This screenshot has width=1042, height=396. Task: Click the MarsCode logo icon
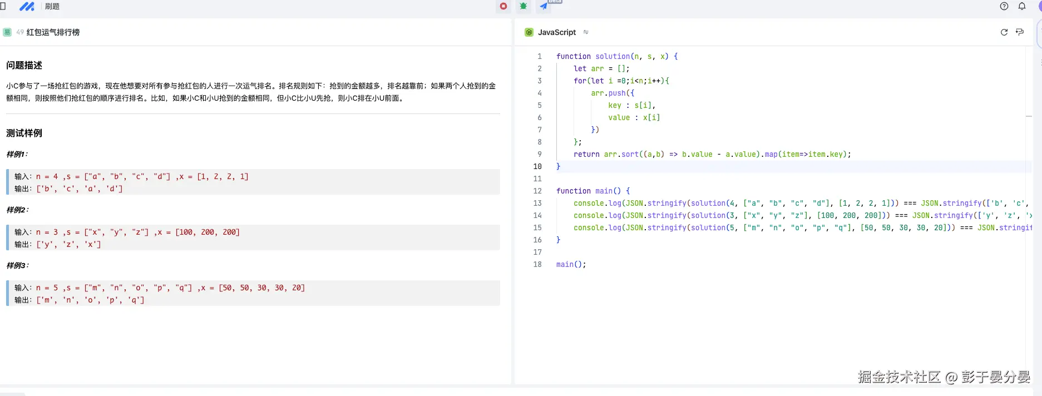(27, 7)
